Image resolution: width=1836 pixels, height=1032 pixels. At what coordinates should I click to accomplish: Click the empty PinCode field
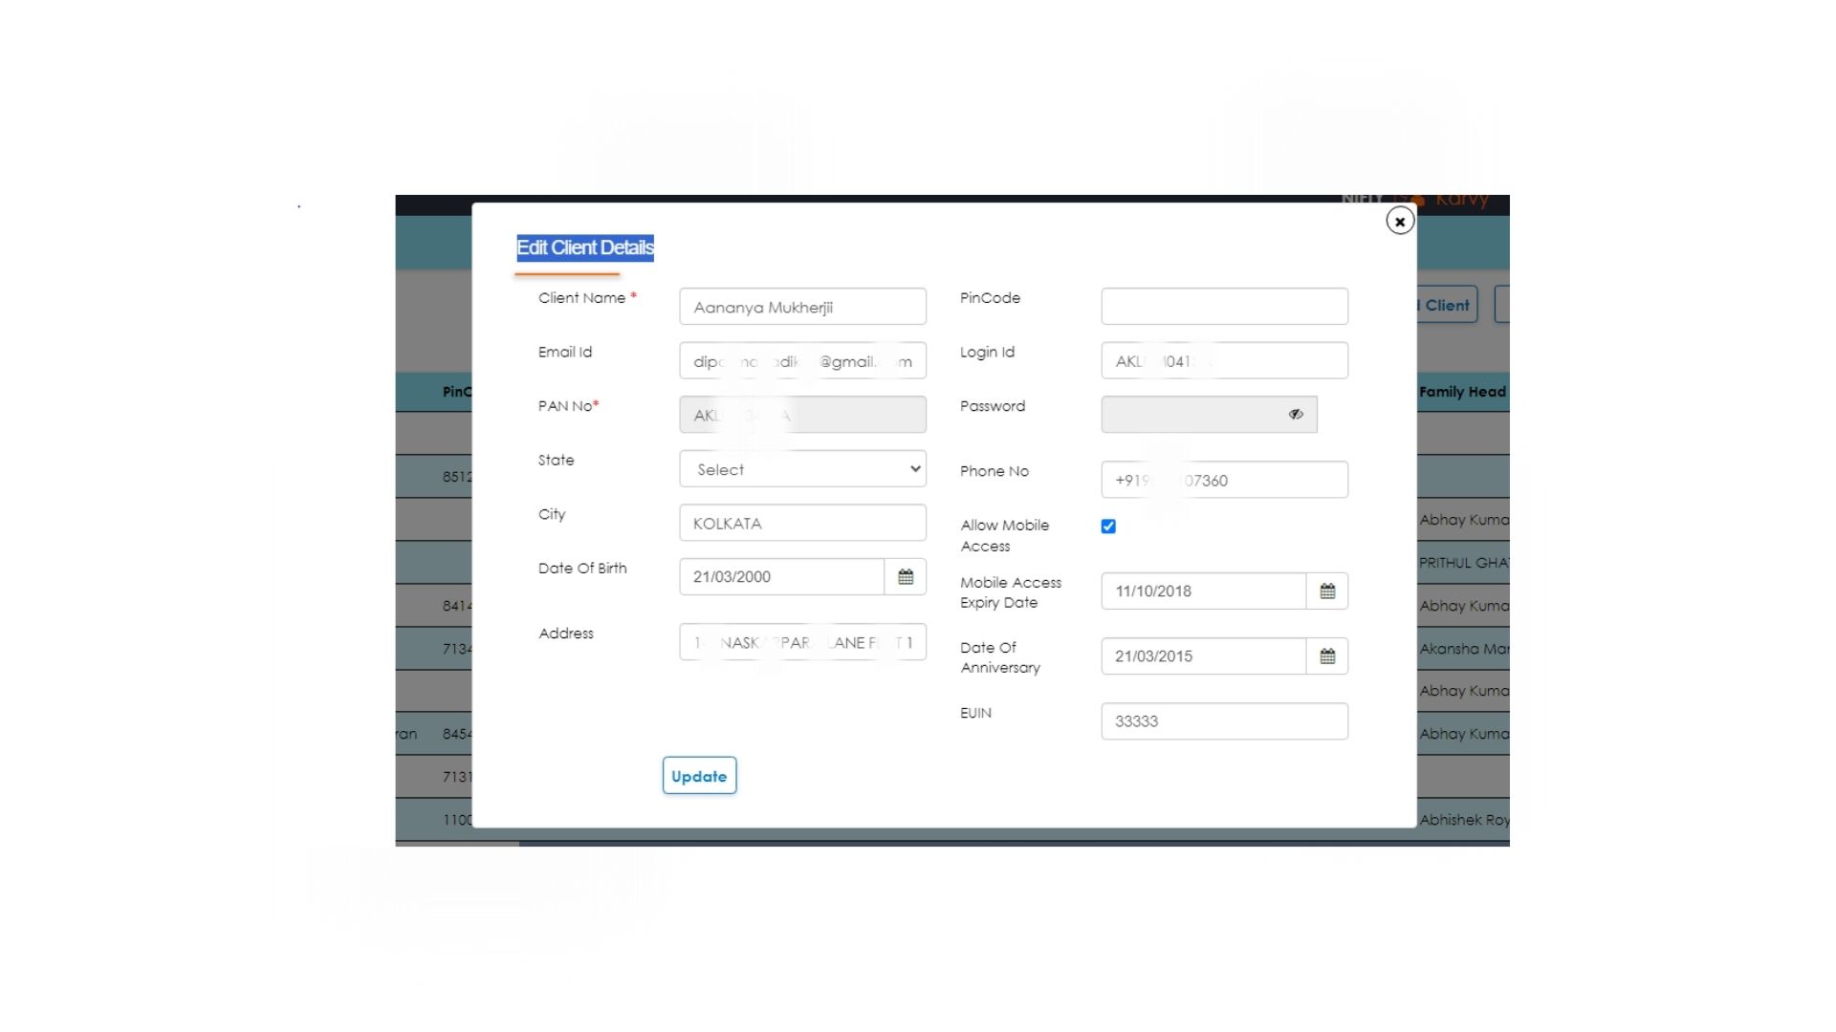click(x=1225, y=307)
